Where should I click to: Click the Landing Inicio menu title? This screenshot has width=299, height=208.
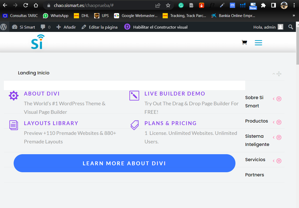[33, 73]
